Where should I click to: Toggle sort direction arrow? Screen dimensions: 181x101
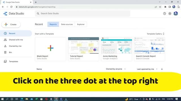pyautogui.click(x=162, y=69)
